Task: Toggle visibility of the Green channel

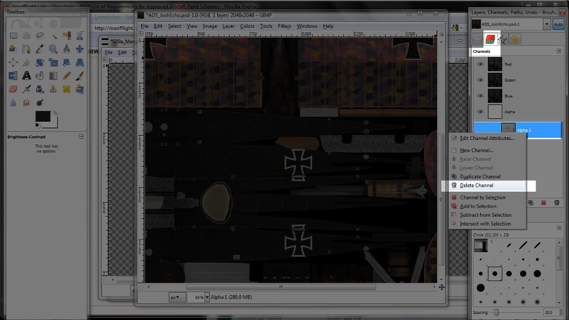Action: [x=480, y=80]
